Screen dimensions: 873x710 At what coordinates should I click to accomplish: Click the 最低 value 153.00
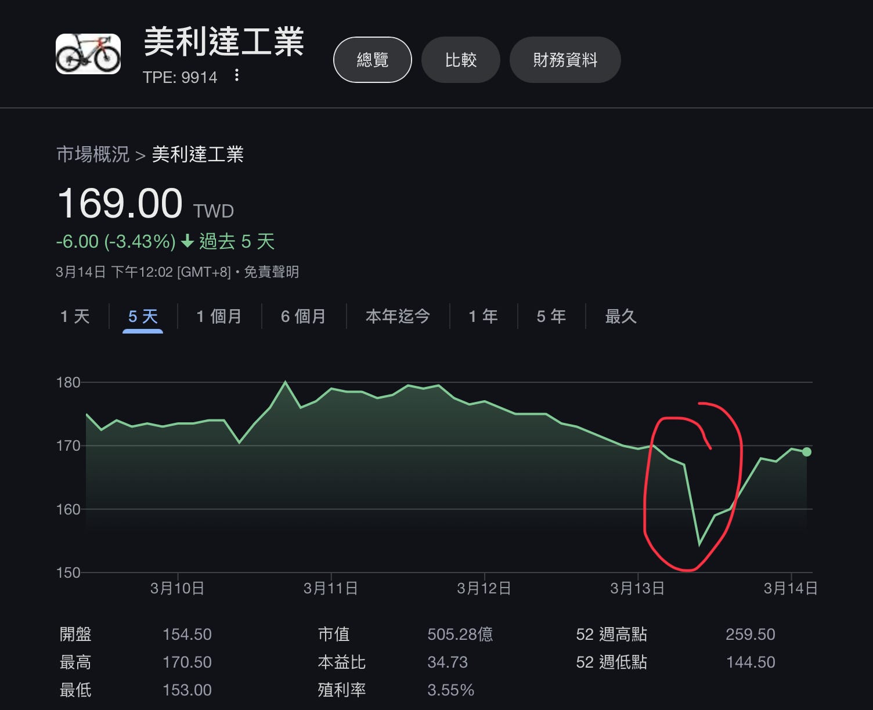click(x=187, y=690)
